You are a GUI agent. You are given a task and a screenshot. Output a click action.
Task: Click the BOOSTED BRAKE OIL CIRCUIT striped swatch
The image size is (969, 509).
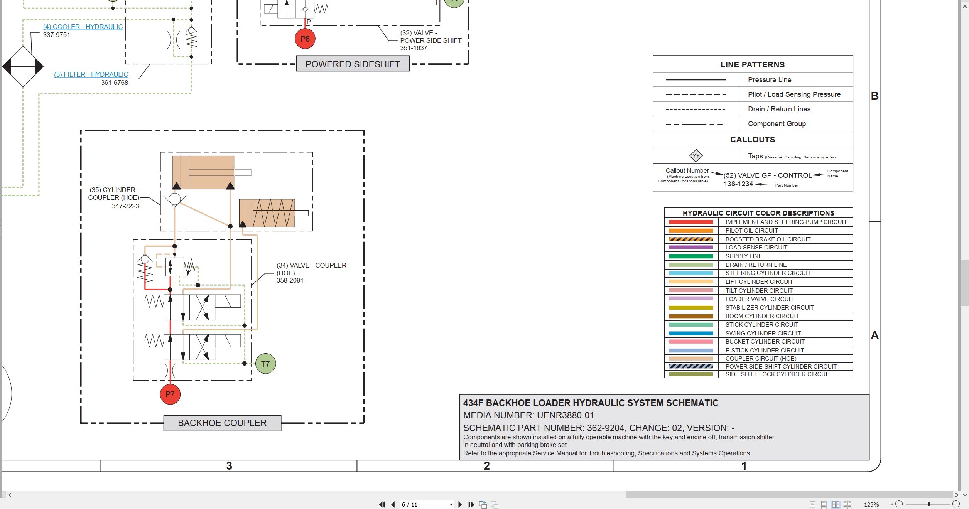click(x=691, y=239)
